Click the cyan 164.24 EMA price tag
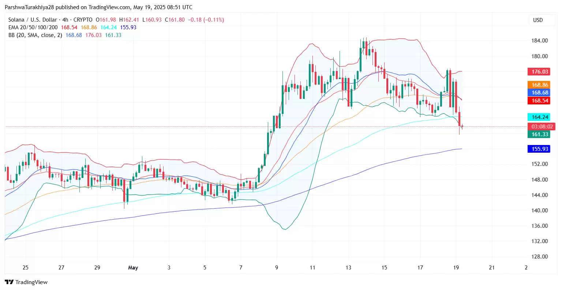Screen dimensions: 562x290 540,117
